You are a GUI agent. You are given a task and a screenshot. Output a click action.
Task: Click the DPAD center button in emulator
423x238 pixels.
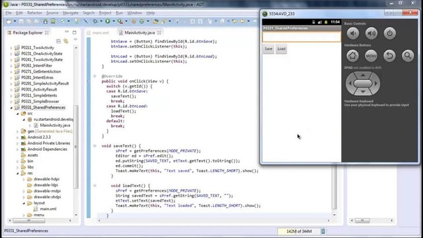pyautogui.click(x=363, y=84)
